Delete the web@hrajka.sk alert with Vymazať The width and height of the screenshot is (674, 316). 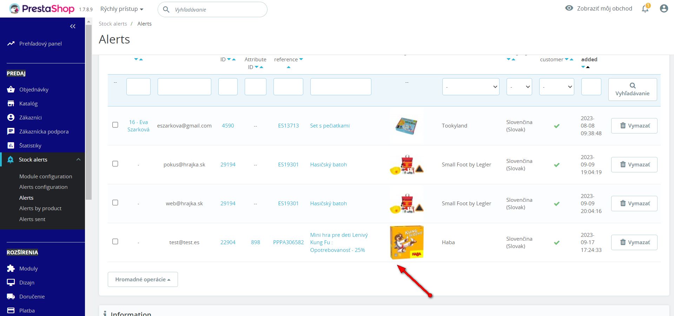(634, 204)
